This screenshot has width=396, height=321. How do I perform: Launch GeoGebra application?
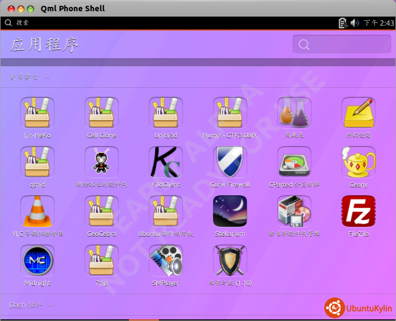pyautogui.click(x=102, y=211)
